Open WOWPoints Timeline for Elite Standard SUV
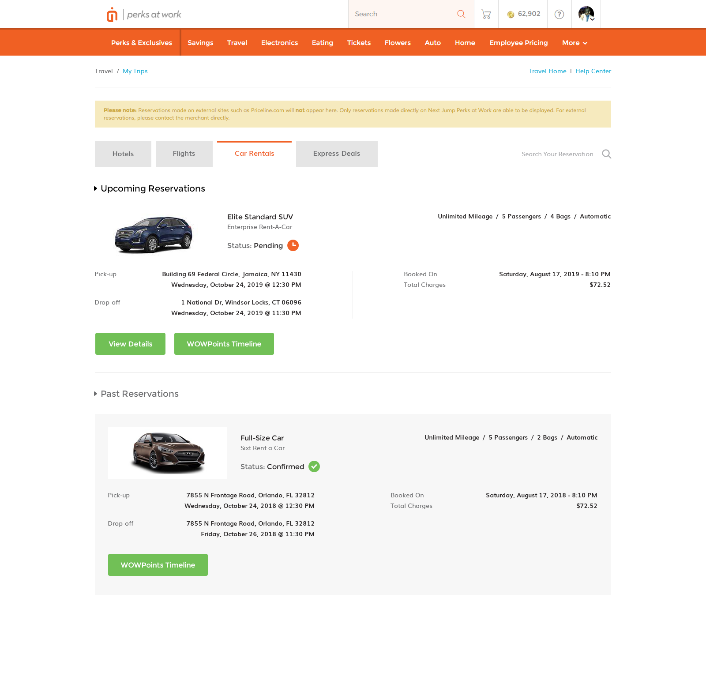 [224, 344]
